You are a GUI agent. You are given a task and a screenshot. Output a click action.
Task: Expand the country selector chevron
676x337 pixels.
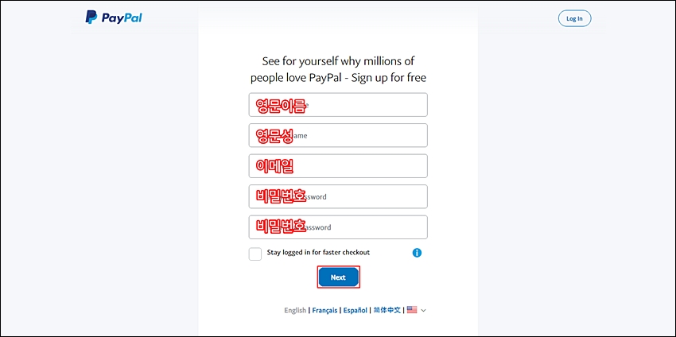(x=423, y=310)
